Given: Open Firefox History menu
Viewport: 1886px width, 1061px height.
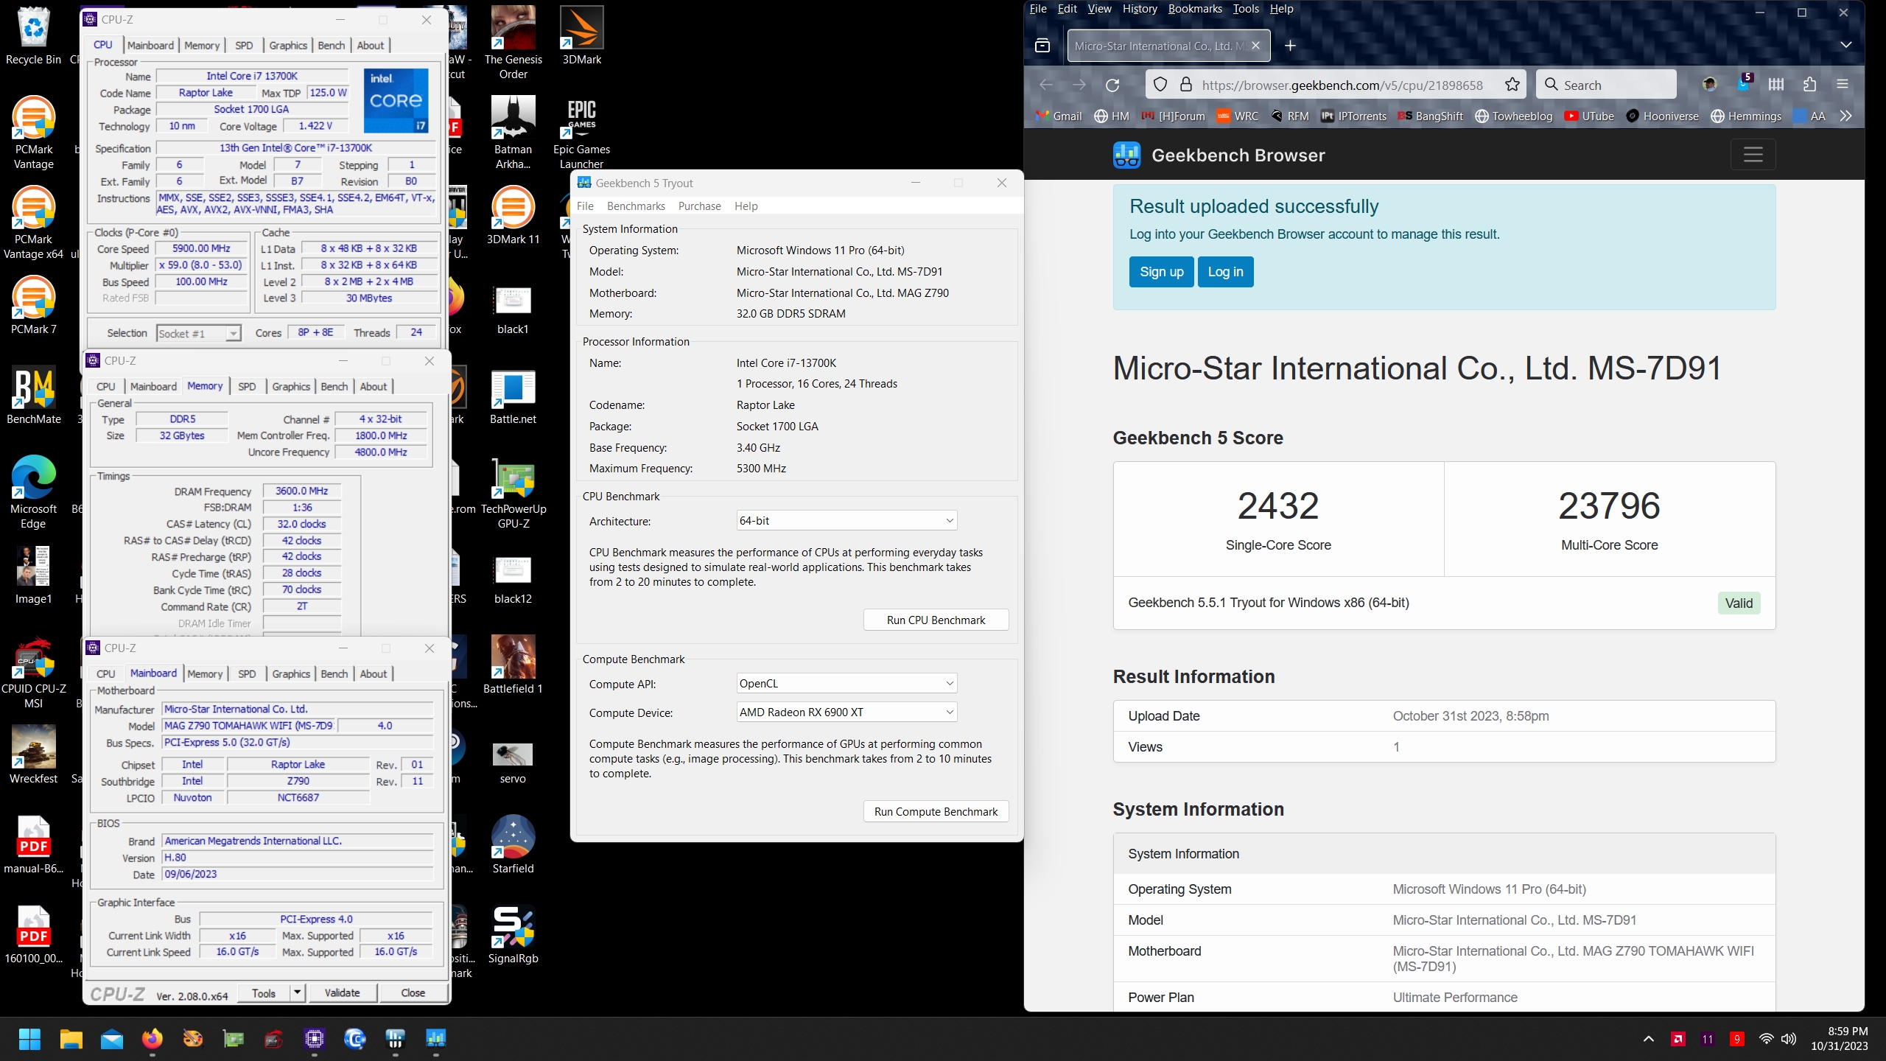Looking at the screenshot, I should pos(1140,9).
